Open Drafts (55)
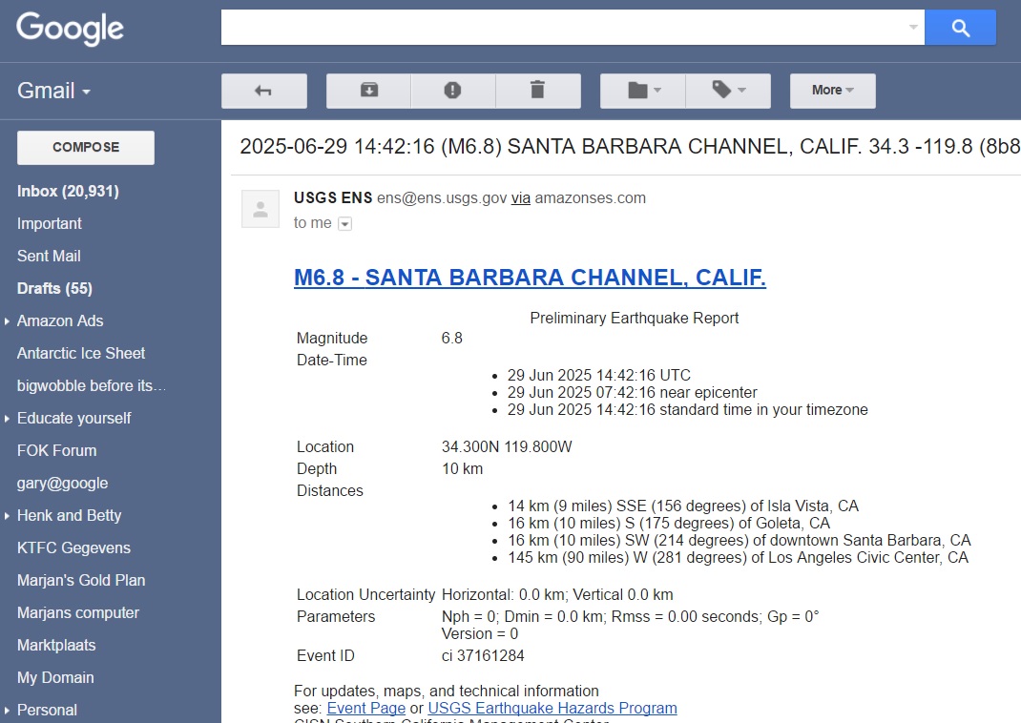The image size is (1021, 723). pos(54,288)
